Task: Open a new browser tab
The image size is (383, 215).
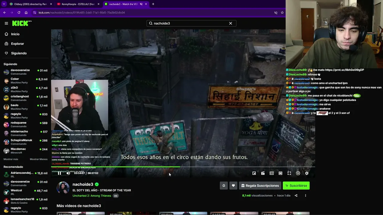Action: tap(153, 4)
